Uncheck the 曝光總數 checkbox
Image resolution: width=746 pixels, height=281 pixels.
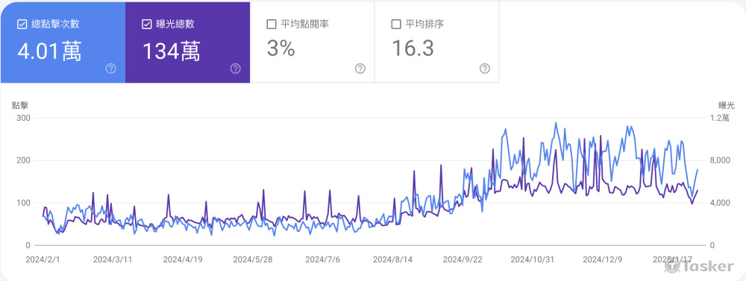[x=146, y=25]
